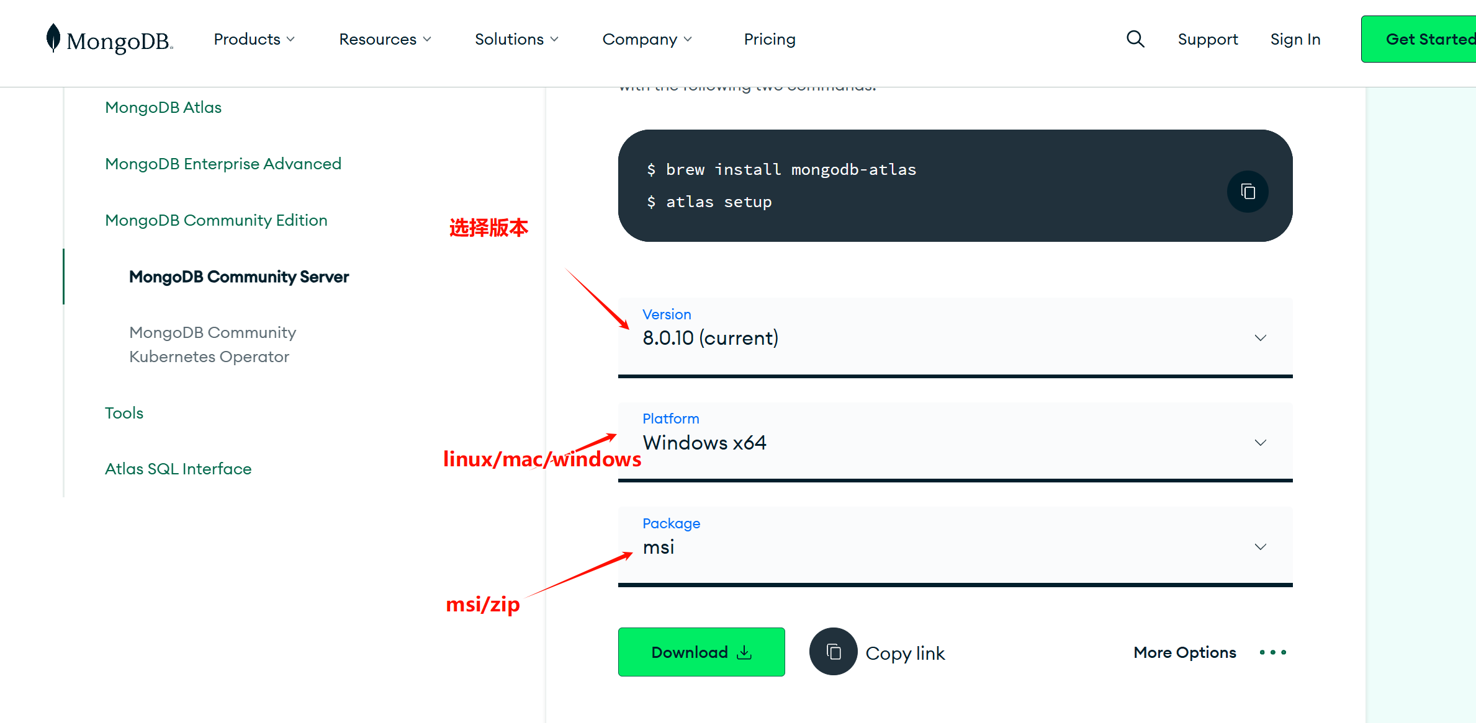Copy the brew install commands
The image size is (1476, 723).
(1247, 192)
